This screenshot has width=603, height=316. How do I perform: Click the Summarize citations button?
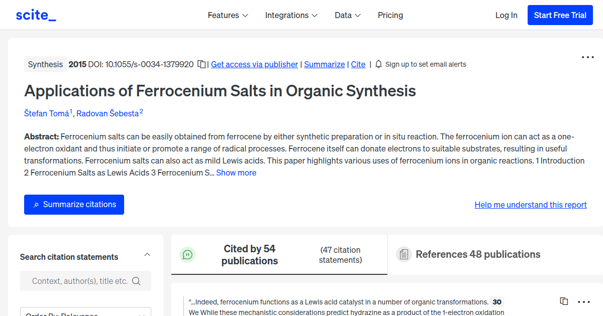point(74,205)
